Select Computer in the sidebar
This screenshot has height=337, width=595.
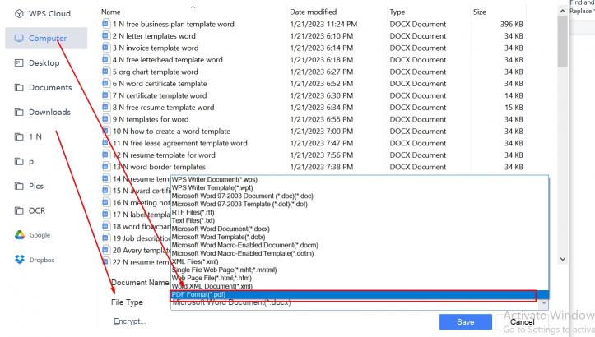(x=46, y=39)
